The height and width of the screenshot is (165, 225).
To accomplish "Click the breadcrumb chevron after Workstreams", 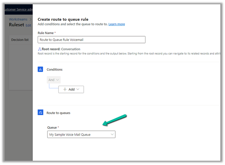I will click(30, 19).
